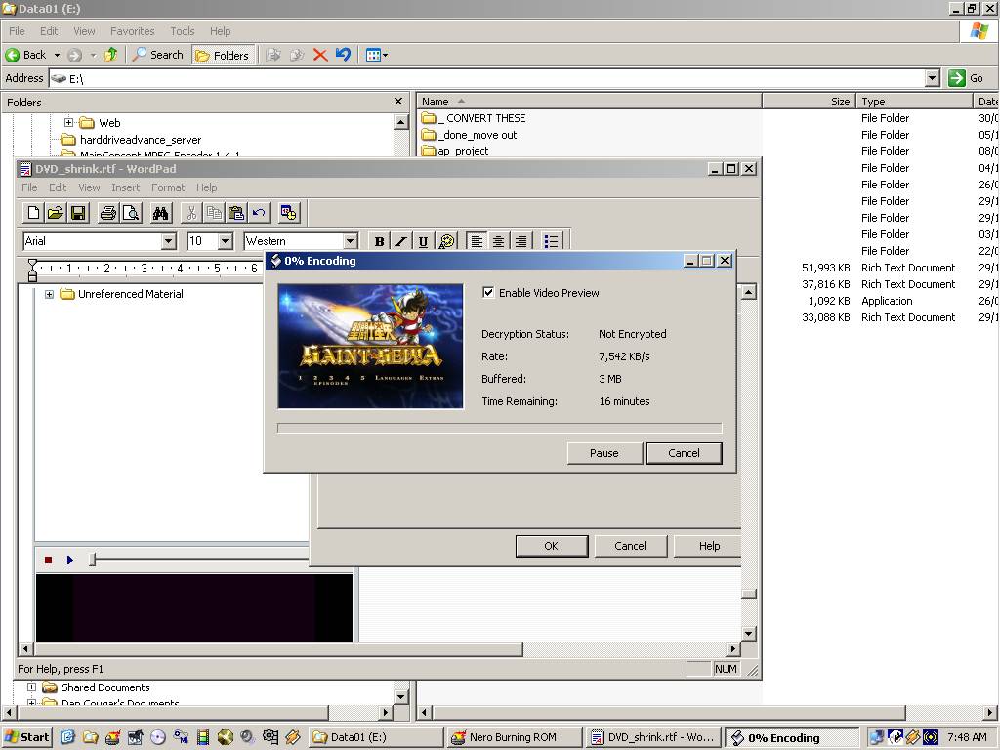Click the blue Play preview button
This screenshot has width=1000, height=750.
click(x=70, y=560)
